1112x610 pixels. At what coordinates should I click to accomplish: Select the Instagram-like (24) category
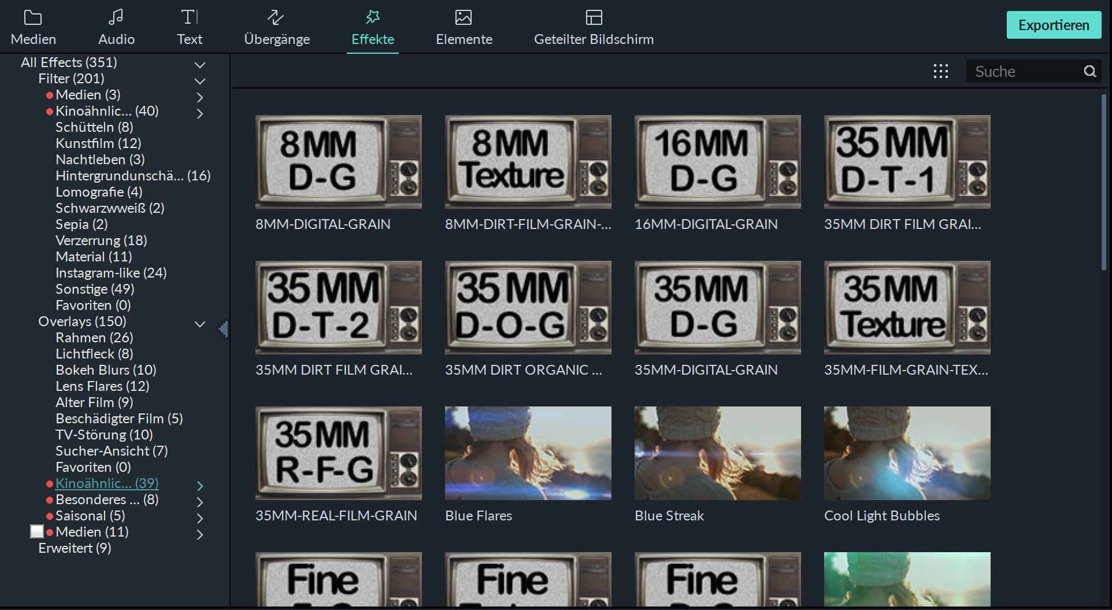click(x=111, y=272)
